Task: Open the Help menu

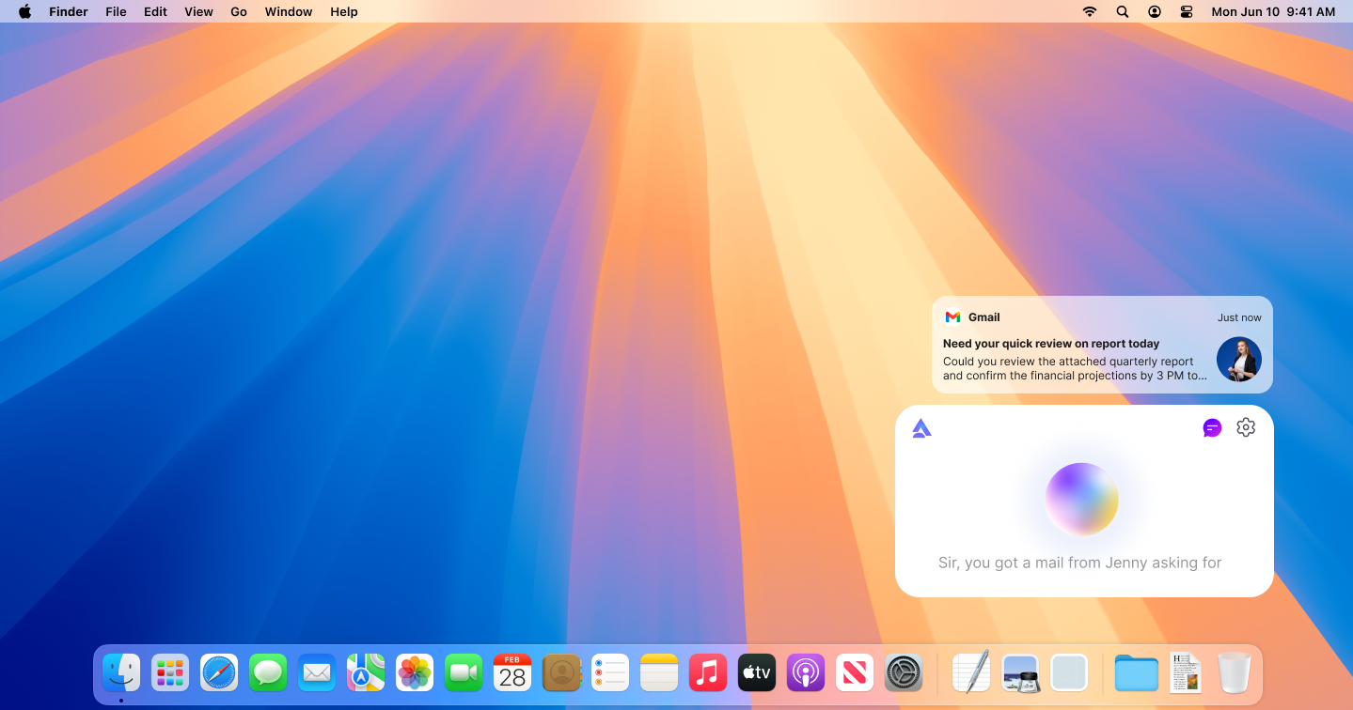Action: (344, 11)
